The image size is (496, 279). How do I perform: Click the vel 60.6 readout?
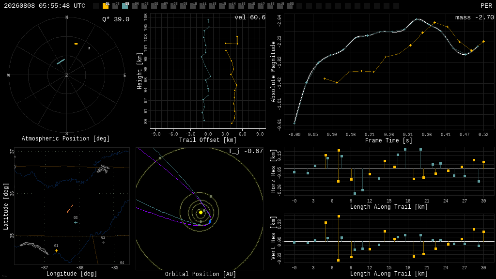250,17
